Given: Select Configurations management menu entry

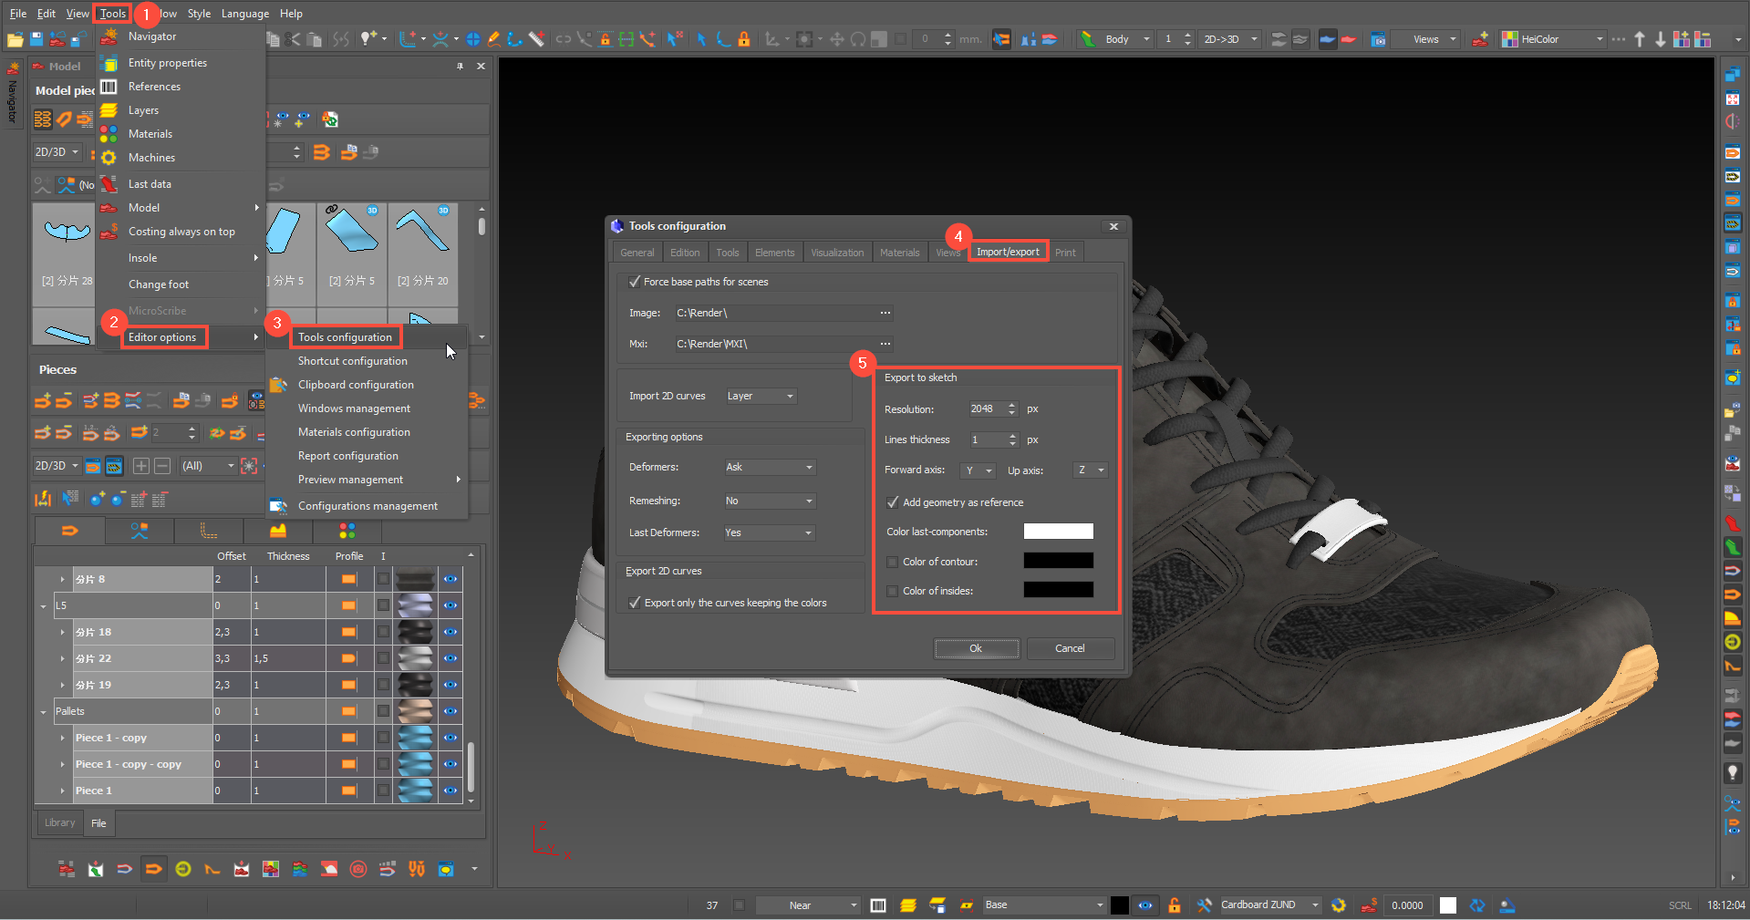Looking at the screenshot, I should click(368, 506).
